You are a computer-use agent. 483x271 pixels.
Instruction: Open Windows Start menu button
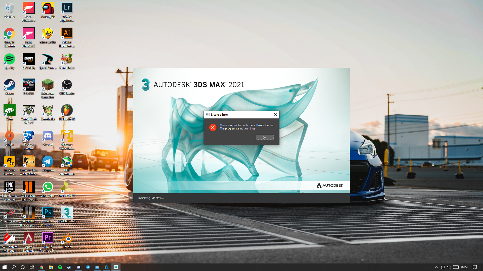(5, 267)
